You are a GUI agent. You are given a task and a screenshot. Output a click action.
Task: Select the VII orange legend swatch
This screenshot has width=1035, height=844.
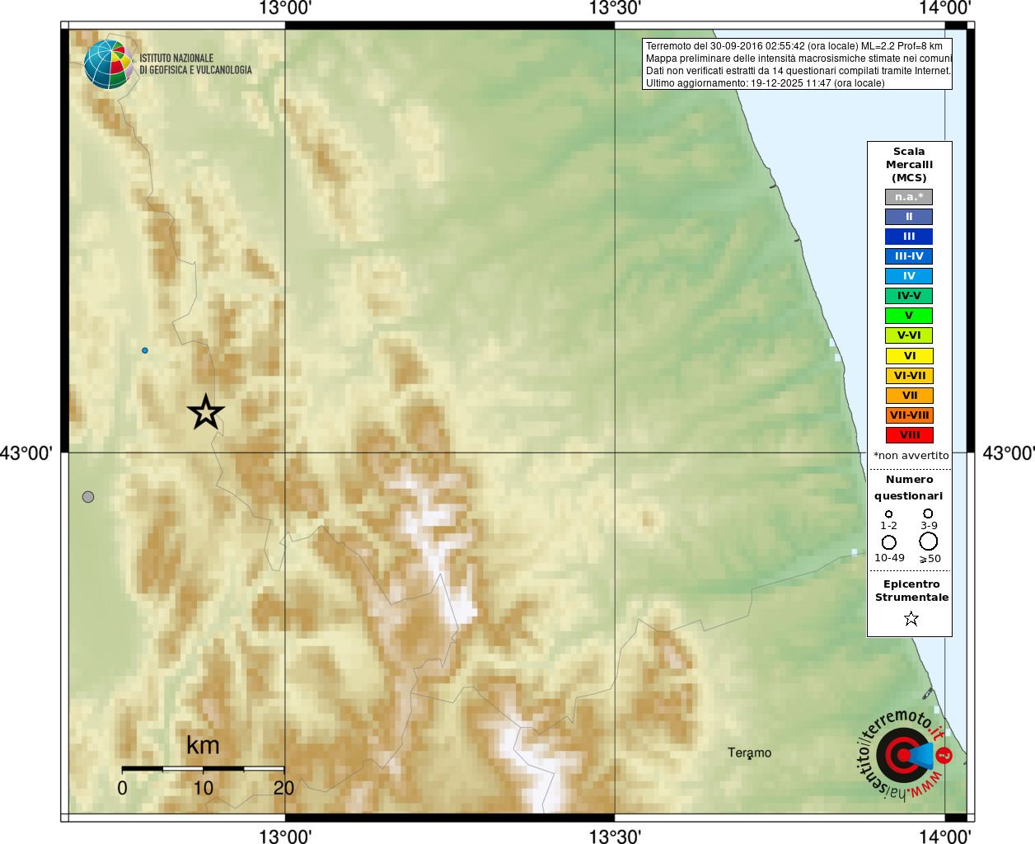point(909,396)
